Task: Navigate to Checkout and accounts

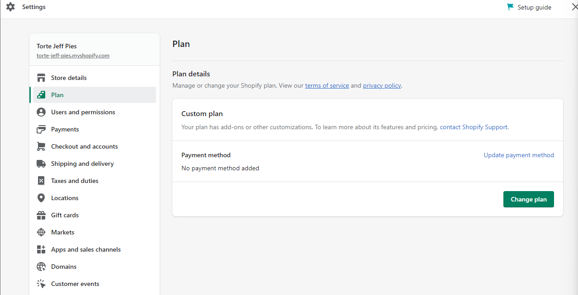Action: 95,146
